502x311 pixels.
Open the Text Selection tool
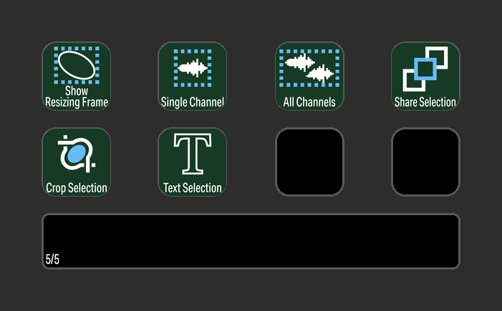pyautogui.click(x=193, y=162)
